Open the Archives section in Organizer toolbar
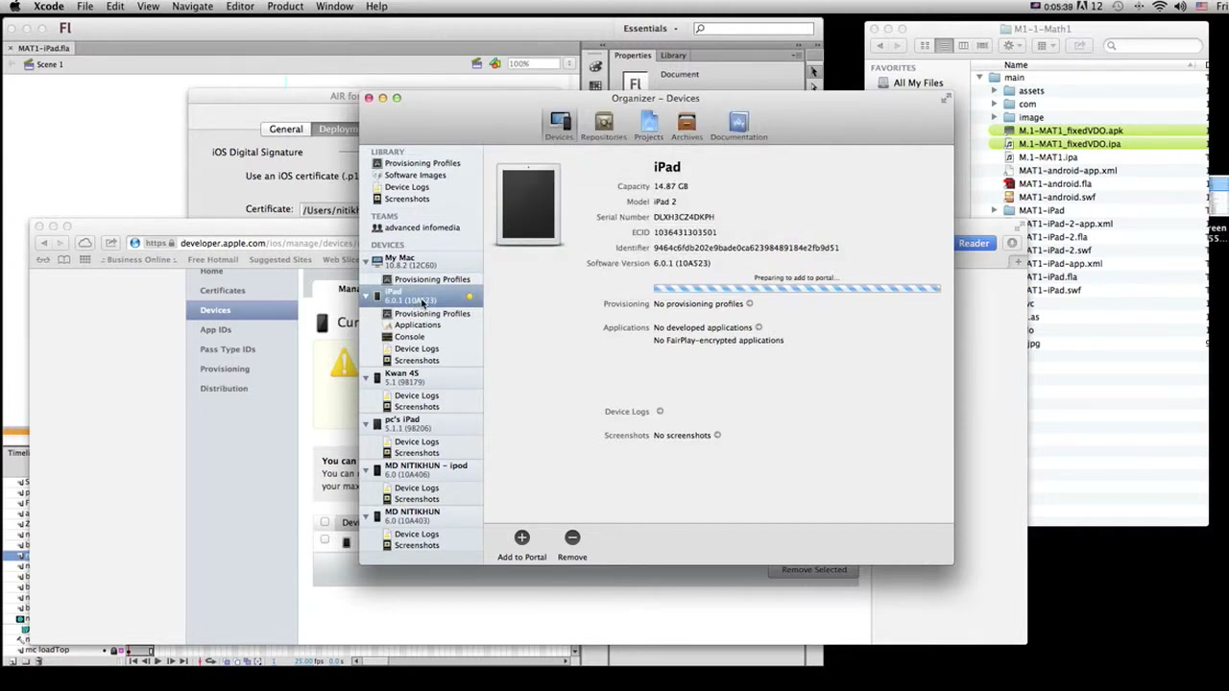The width and height of the screenshot is (1229, 691). [x=687, y=126]
